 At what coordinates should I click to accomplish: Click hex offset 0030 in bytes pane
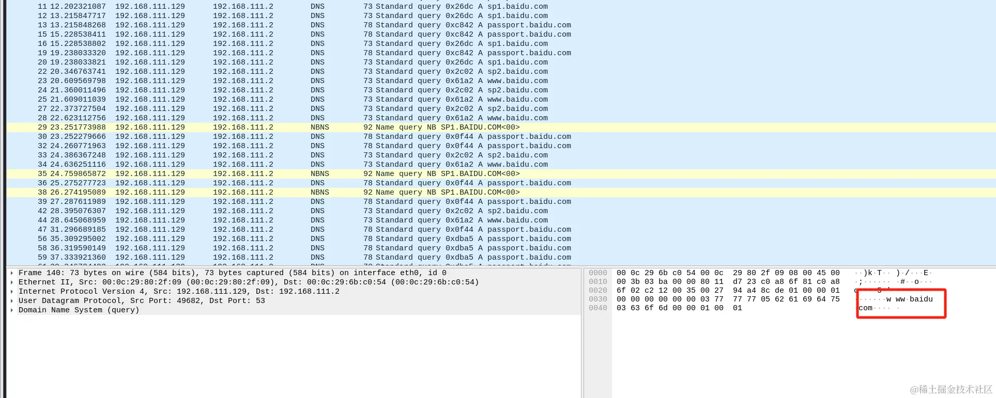598,299
